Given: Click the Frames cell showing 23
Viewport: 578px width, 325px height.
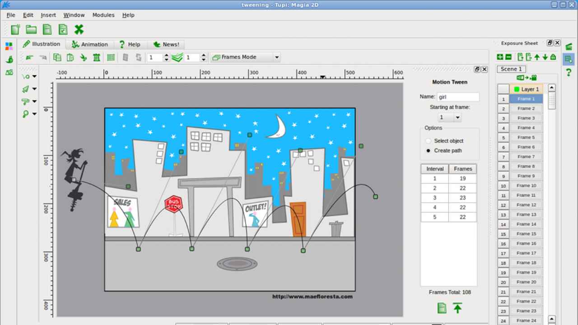Looking at the screenshot, I should tap(463, 198).
